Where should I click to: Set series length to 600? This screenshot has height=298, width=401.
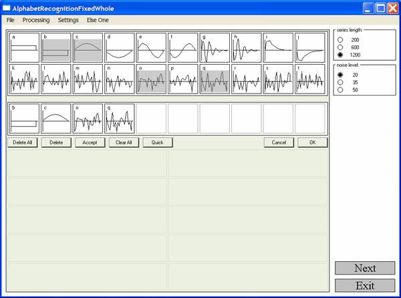point(340,47)
